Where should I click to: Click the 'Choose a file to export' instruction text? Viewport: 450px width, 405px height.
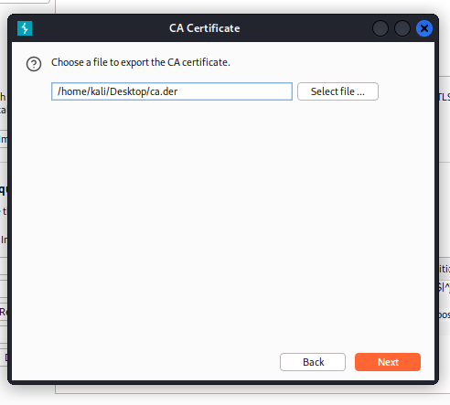[141, 62]
